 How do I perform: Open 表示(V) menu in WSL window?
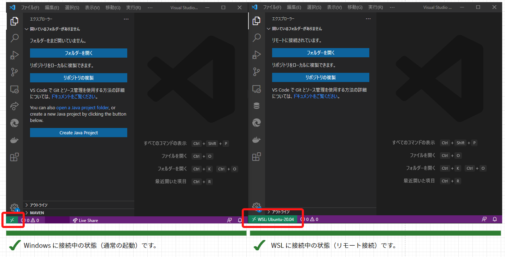click(334, 7)
